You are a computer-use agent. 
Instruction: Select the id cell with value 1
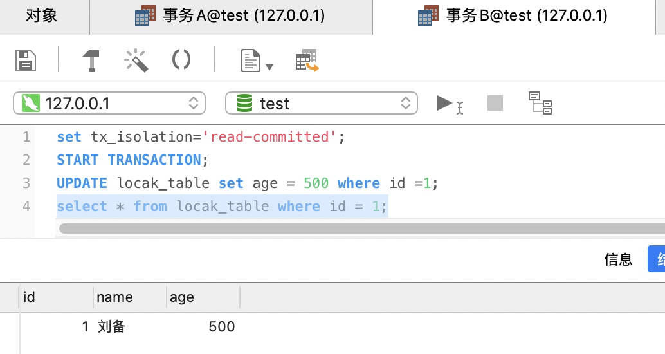(56, 327)
